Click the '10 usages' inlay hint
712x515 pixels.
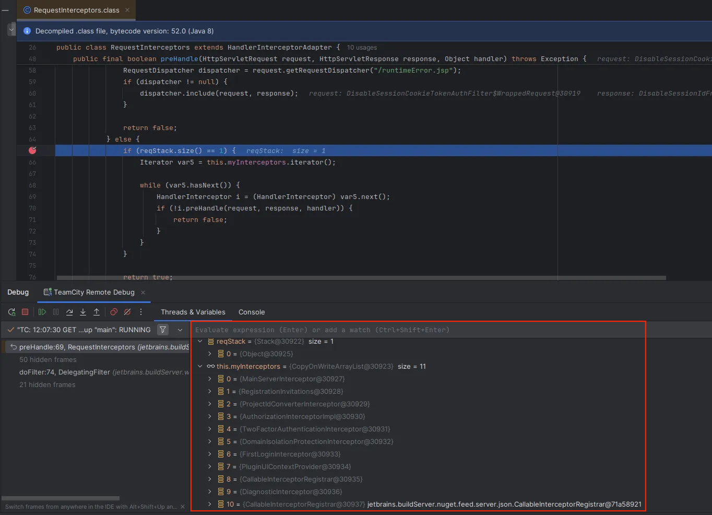pyautogui.click(x=362, y=48)
